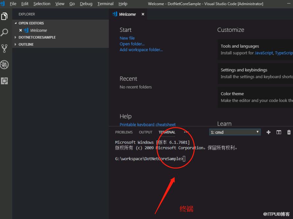Switch to the Output panel tab

(x=146, y=132)
